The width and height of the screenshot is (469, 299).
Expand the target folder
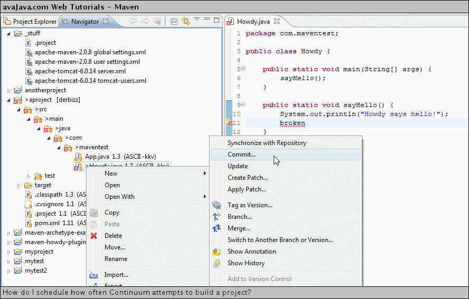18,186
